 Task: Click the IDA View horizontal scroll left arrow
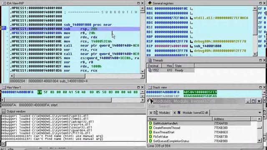point(12,76)
